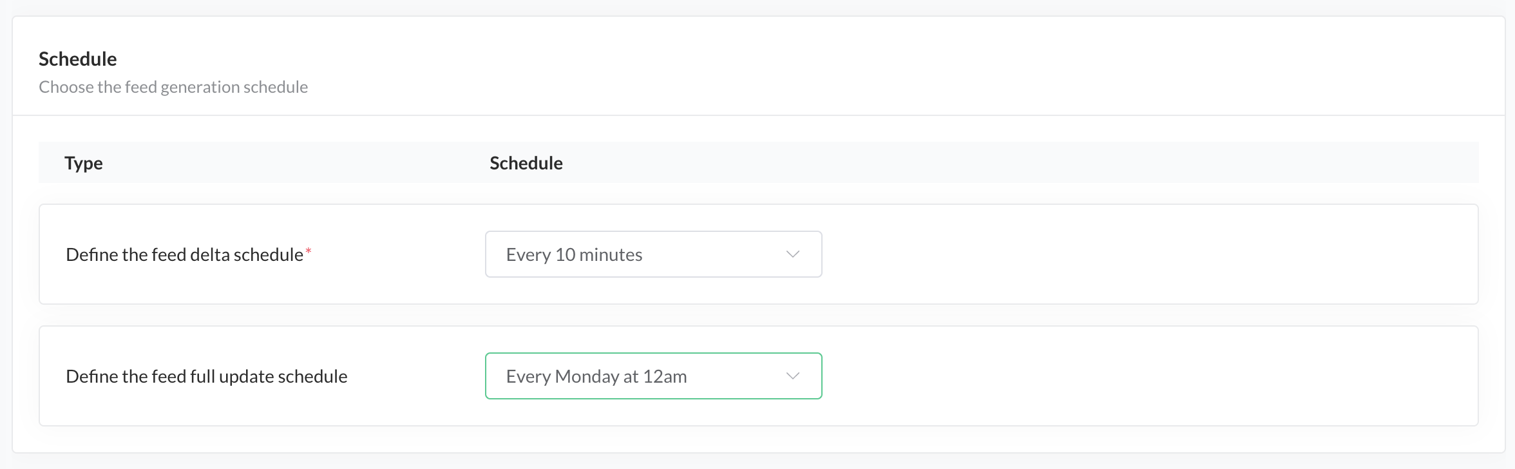Click the Schedule column header in the table
Image resolution: width=1515 pixels, height=469 pixels.
(x=526, y=163)
